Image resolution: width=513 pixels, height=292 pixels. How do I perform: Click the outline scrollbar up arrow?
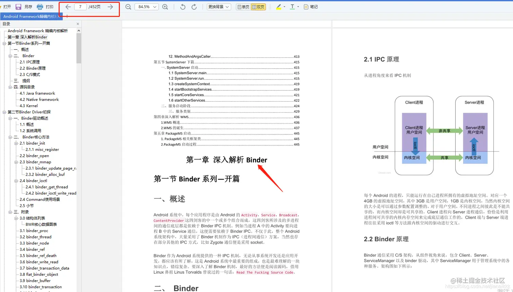click(x=79, y=31)
